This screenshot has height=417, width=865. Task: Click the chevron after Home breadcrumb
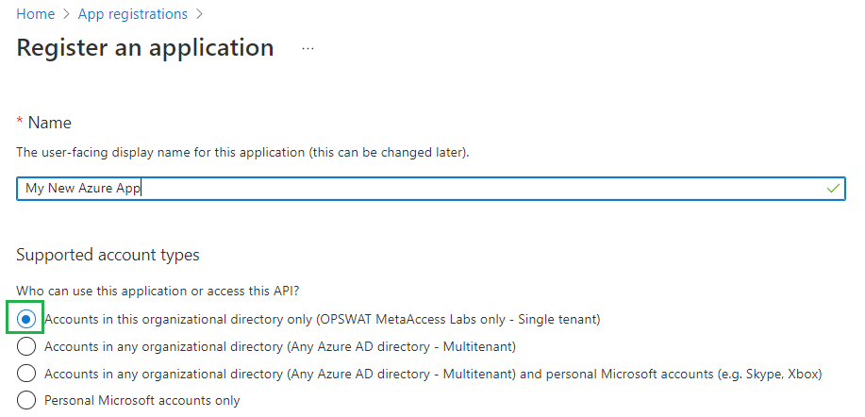point(67,15)
